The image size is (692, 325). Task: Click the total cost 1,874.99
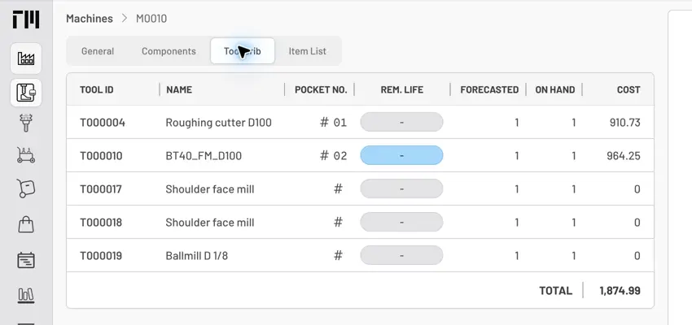coord(620,291)
